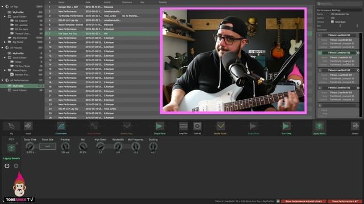Click Store Performance in Local Library button

pyautogui.click(x=303, y=202)
